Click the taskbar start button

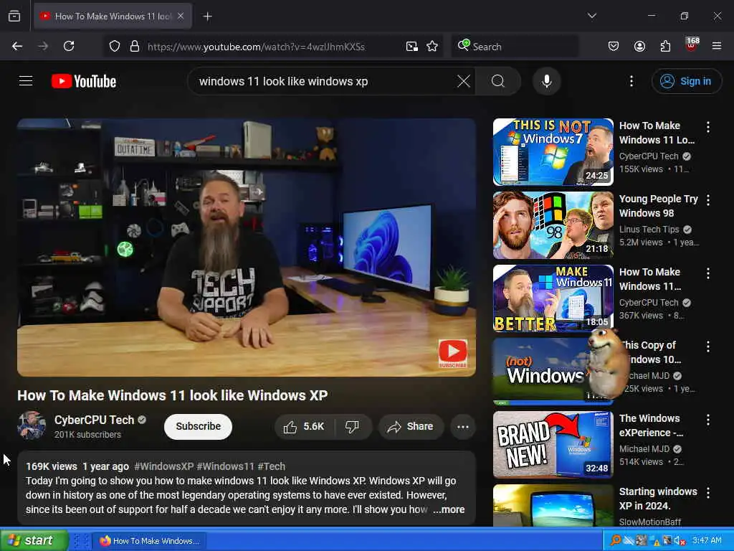[34, 540]
